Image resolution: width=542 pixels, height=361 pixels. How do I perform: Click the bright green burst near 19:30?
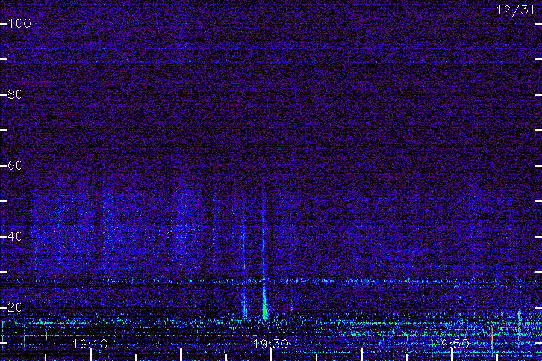pyautogui.click(x=265, y=306)
